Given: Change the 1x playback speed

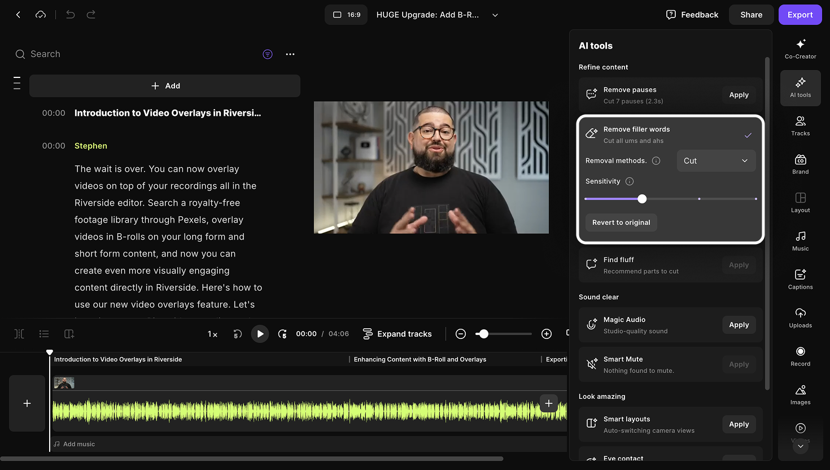Looking at the screenshot, I should pyautogui.click(x=212, y=334).
